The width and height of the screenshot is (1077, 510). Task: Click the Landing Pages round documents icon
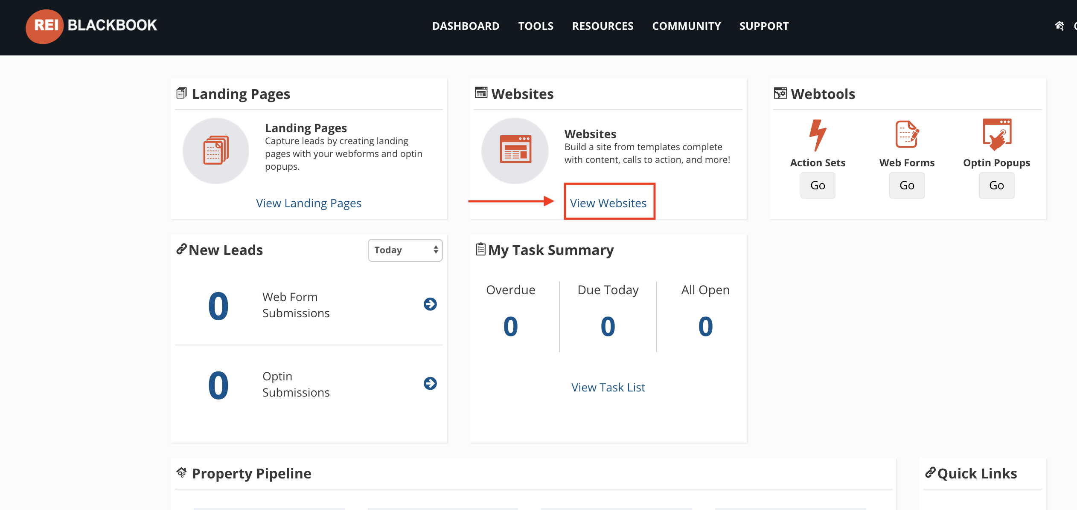216,151
